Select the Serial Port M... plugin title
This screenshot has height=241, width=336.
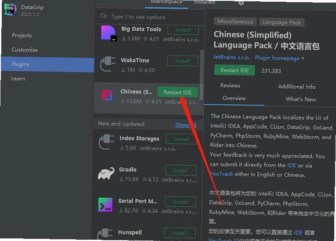pos(138,201)
